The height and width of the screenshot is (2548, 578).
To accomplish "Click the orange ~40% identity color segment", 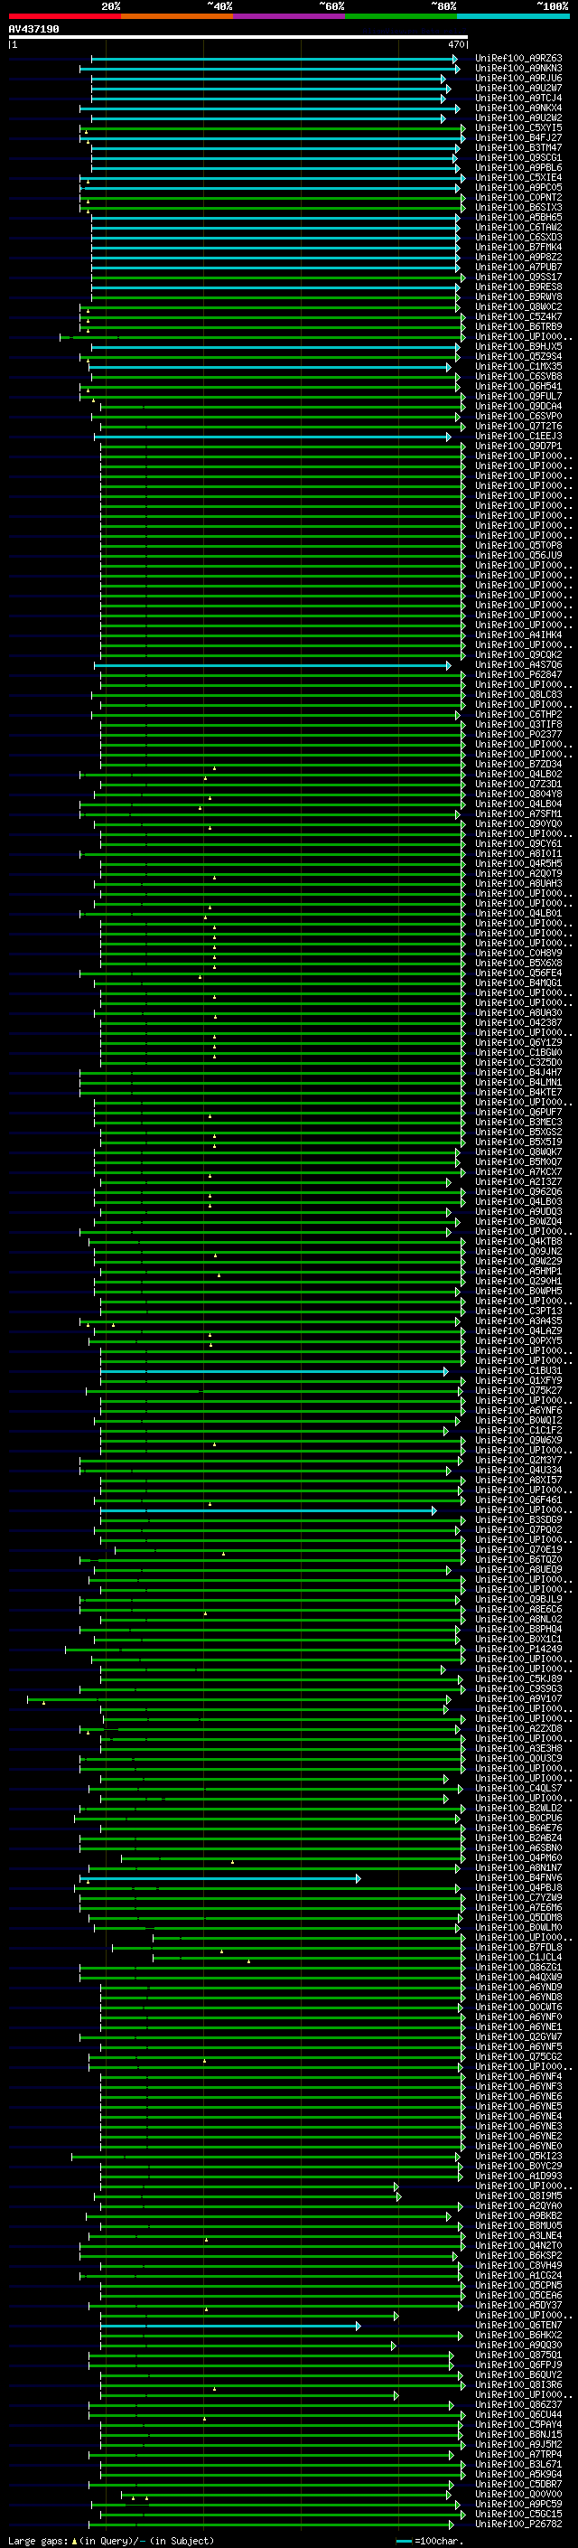I will [x=177, y=17].
